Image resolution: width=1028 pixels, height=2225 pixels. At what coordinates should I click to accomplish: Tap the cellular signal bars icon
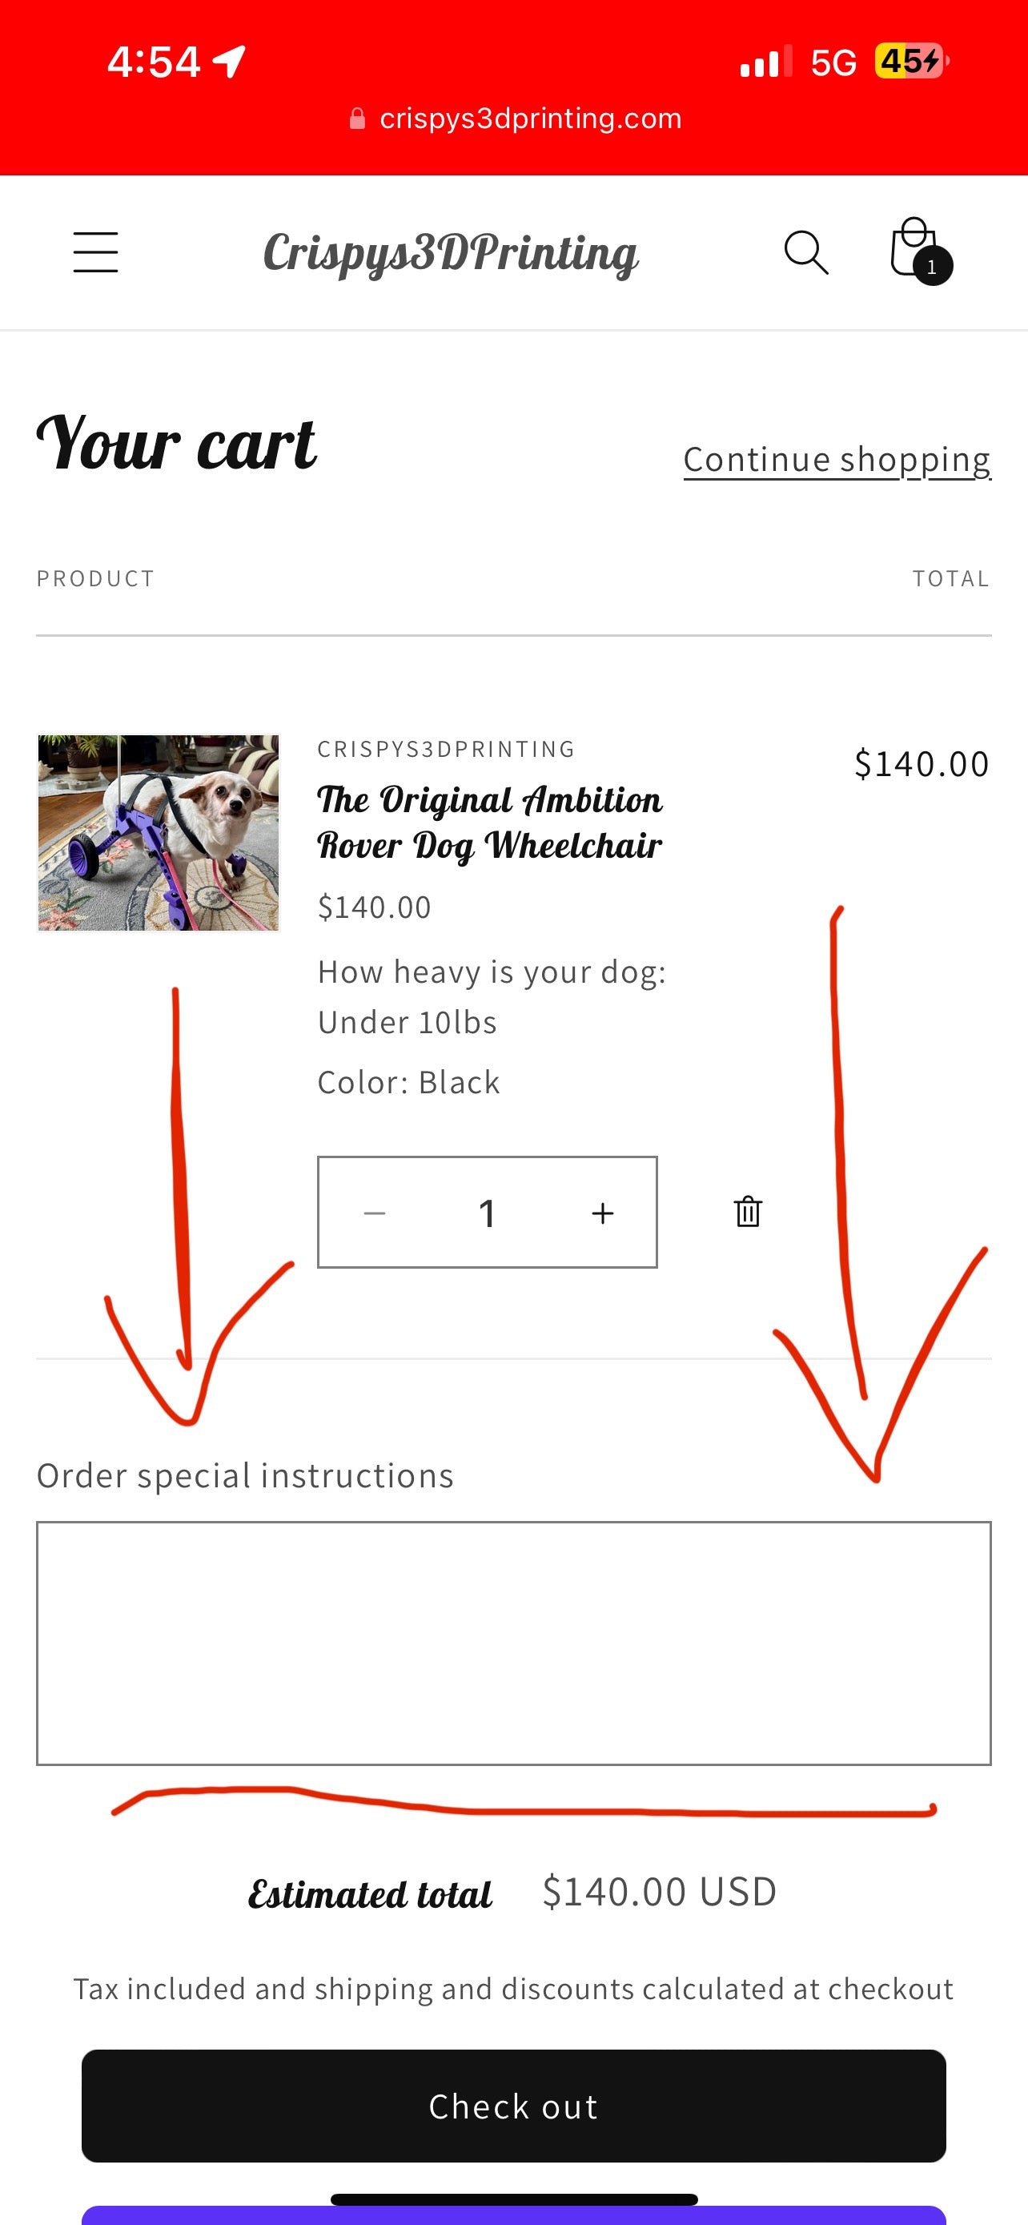pos(765,63)
